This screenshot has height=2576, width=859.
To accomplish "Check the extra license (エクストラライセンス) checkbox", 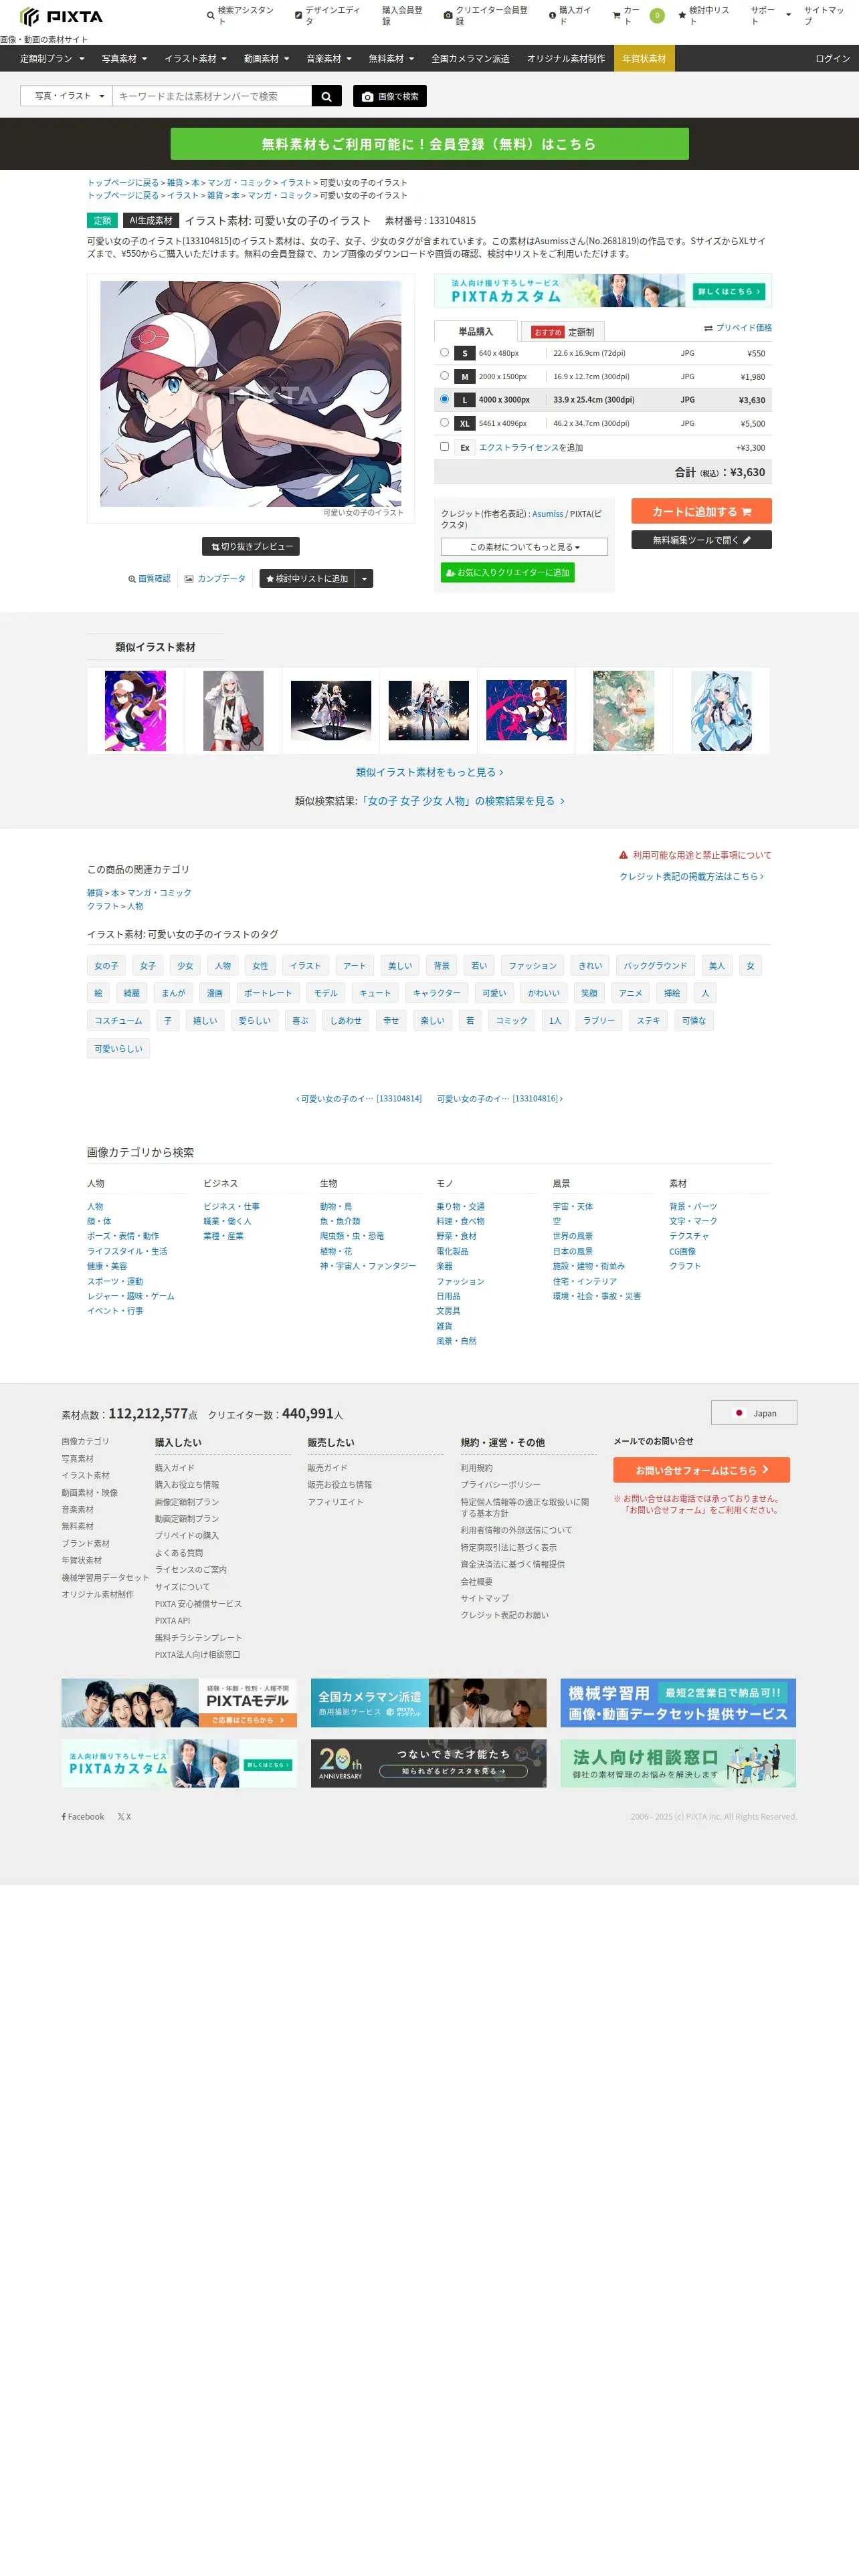I will (x=444, y=447).
